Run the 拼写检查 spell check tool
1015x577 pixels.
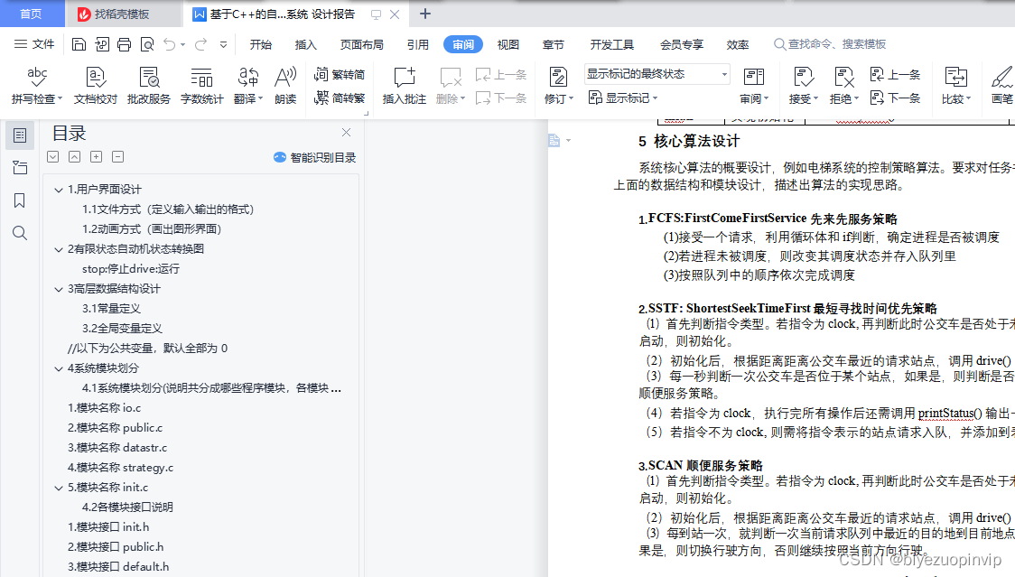pos(35,83)
